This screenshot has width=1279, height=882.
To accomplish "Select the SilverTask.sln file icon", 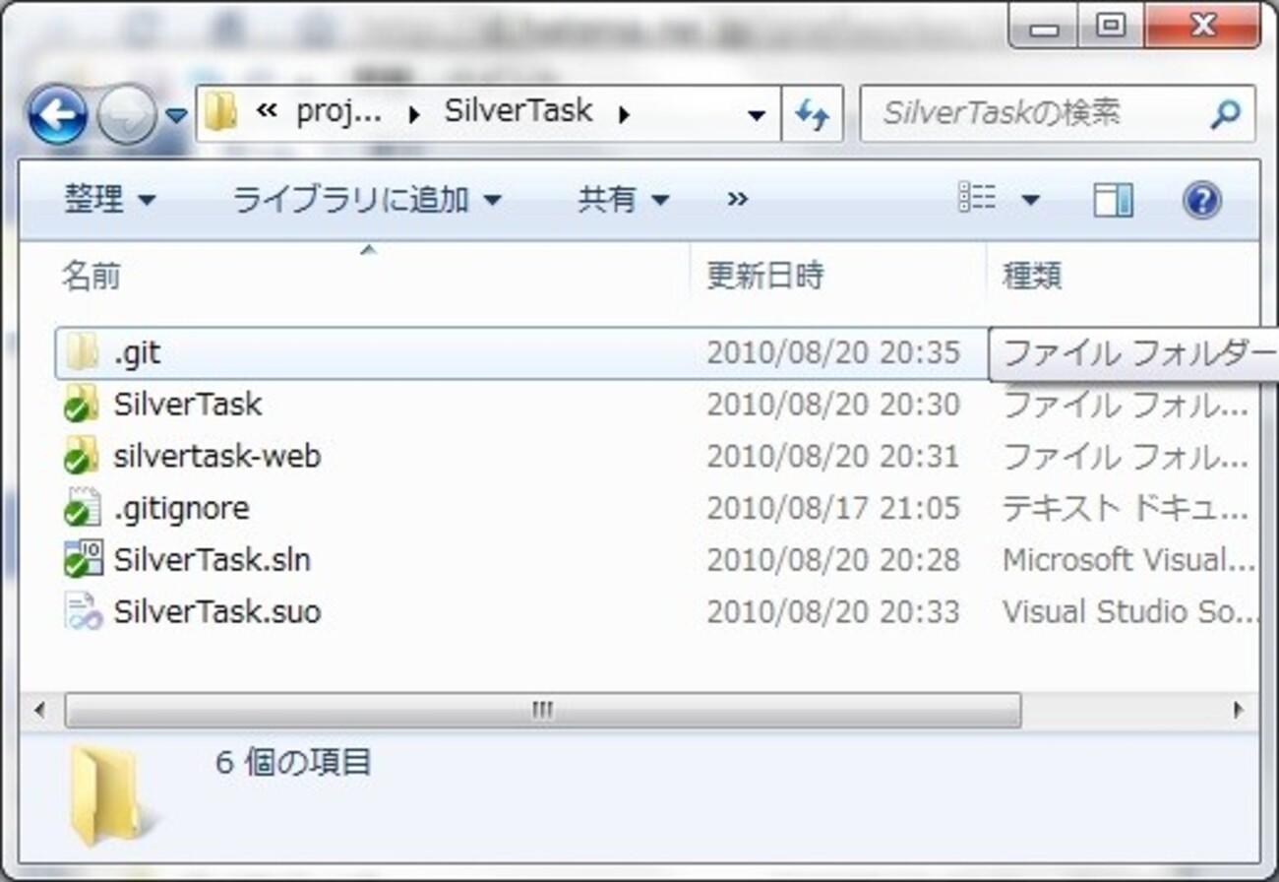I will (x=83, y=559).
